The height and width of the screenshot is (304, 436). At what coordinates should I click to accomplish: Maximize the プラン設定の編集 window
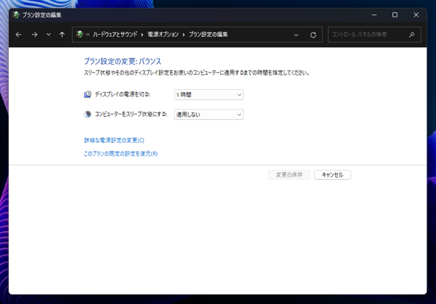tap(395, 15)
